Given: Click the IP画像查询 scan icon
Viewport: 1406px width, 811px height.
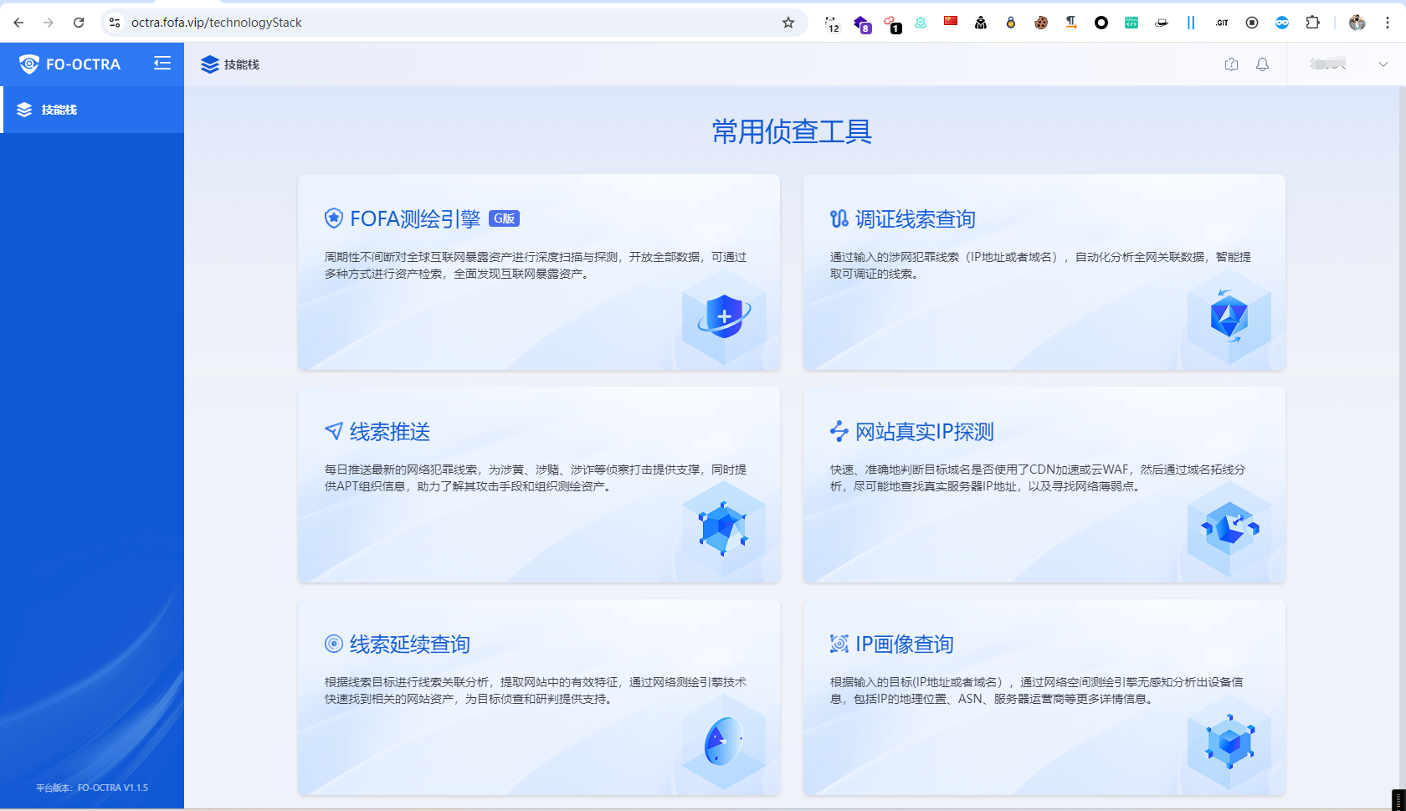Looking at the screenshot, I should tap(838, 644).
